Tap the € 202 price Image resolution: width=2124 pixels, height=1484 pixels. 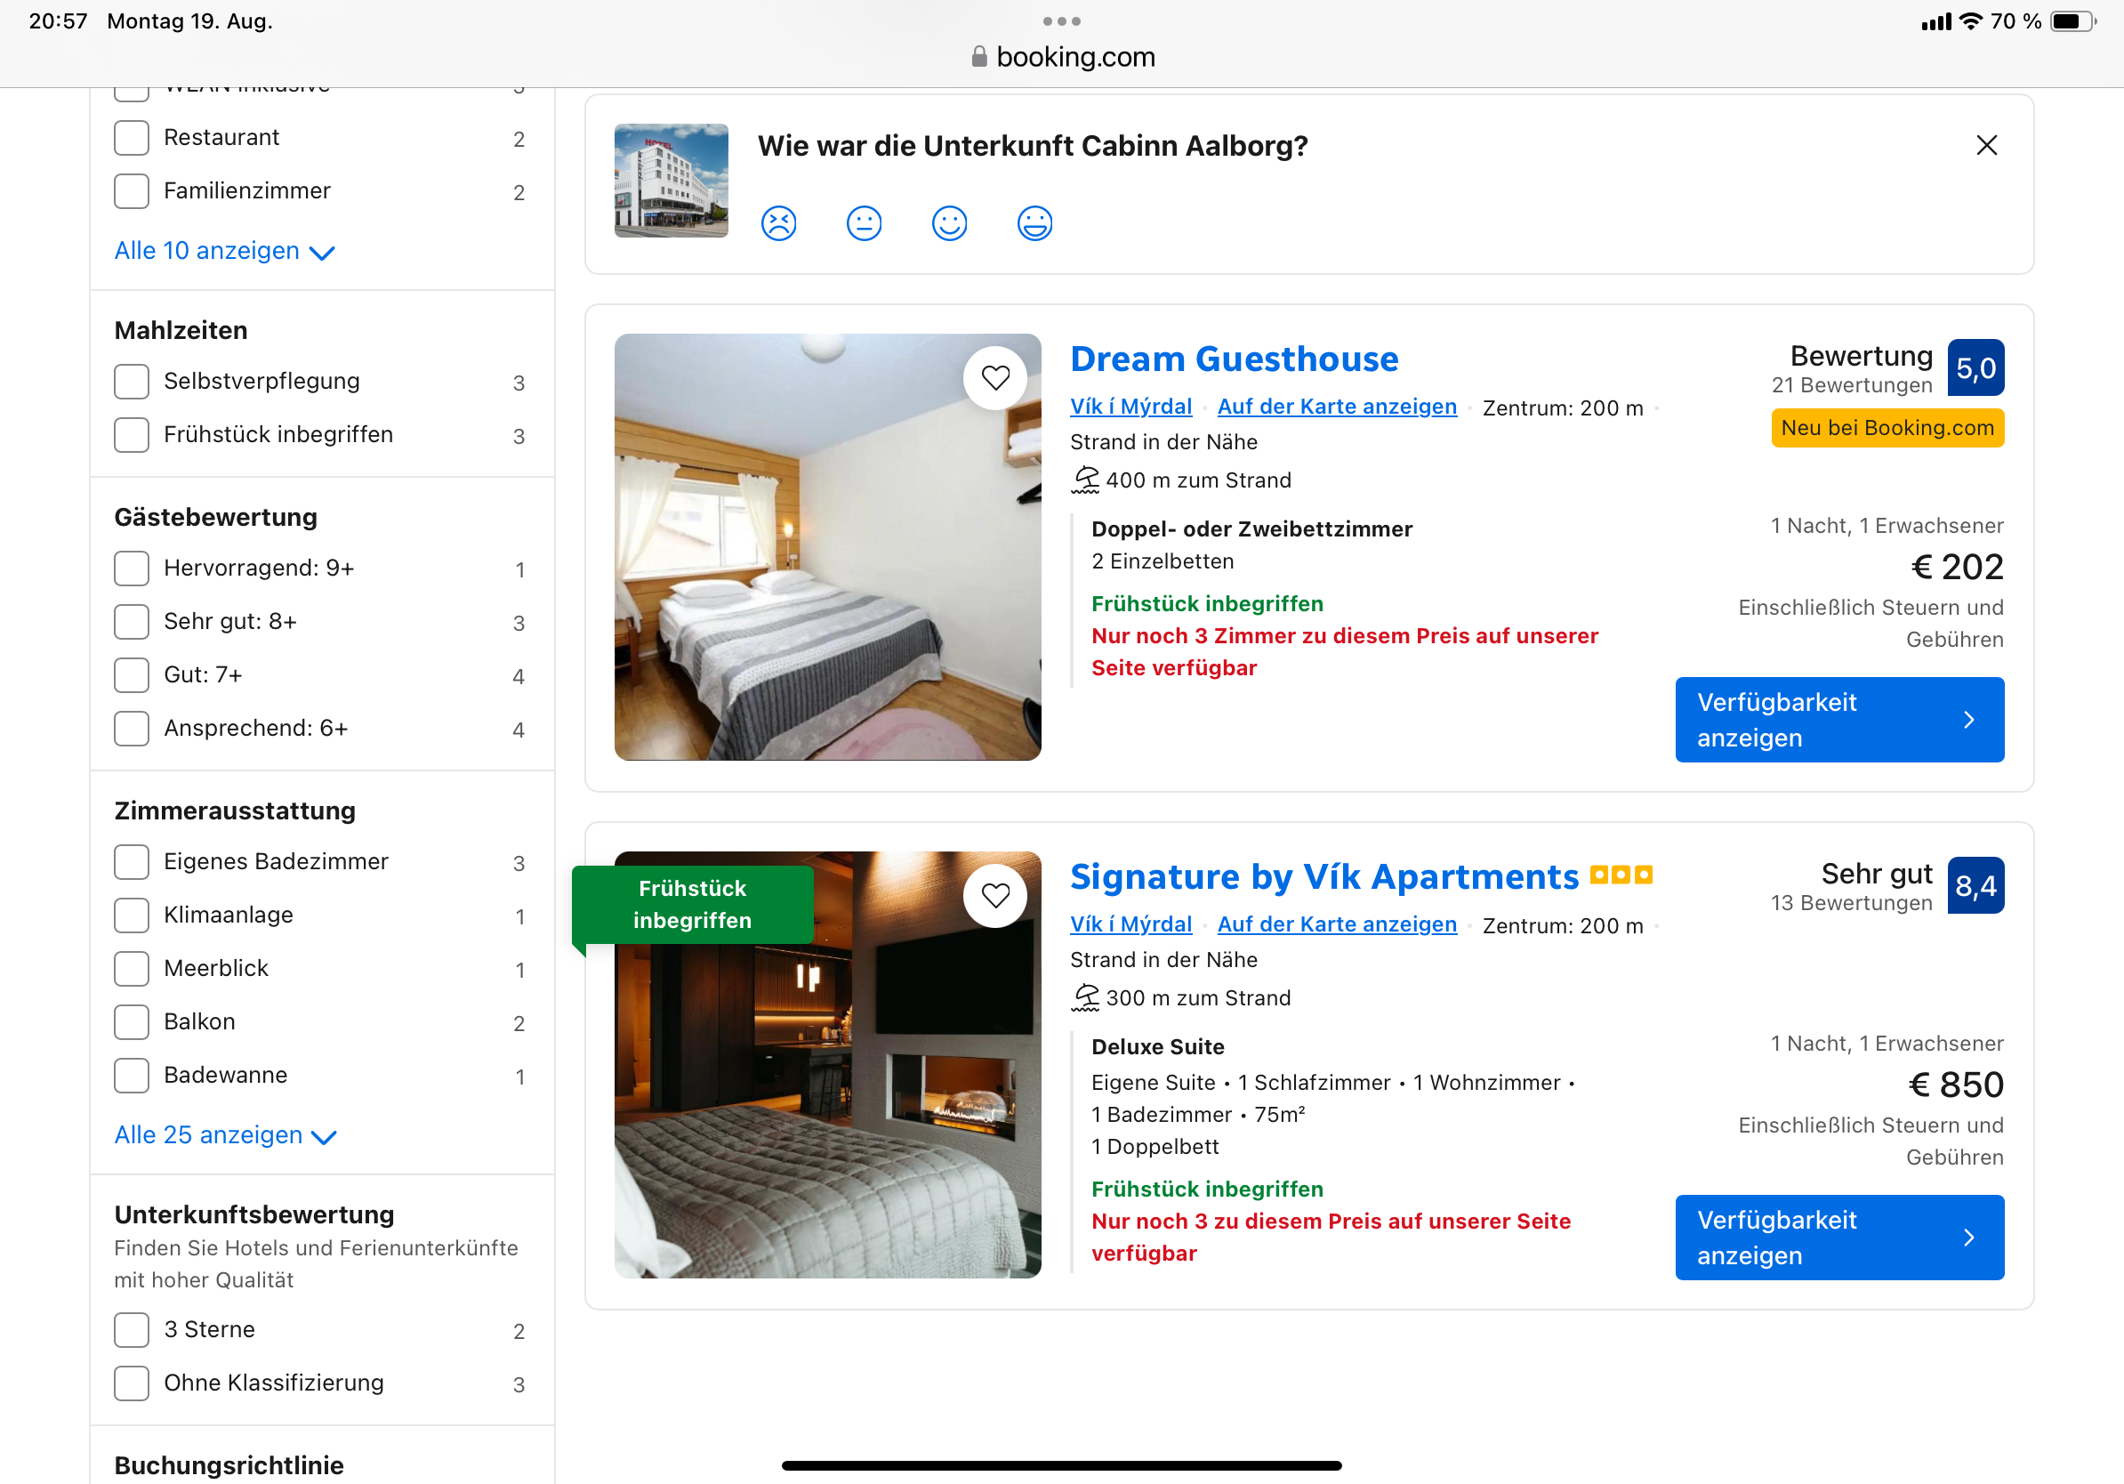[x=1958, y=566]
